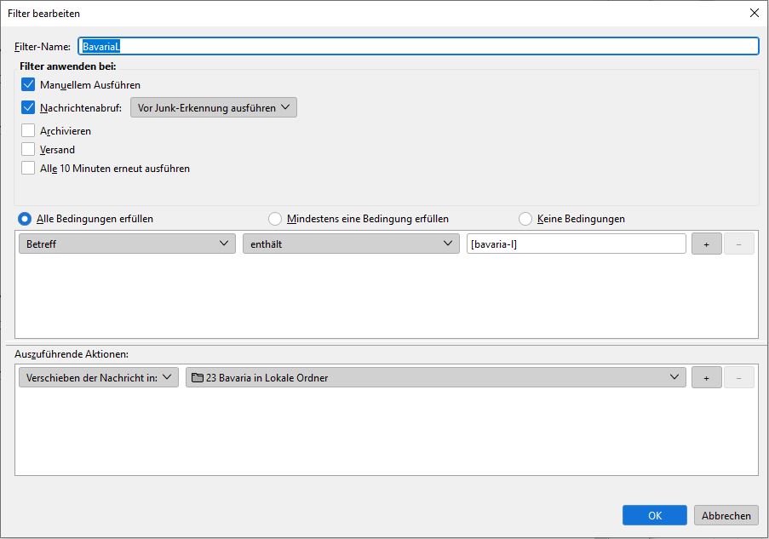Screen dimensions: 769x539
Task: Open the 23 Bavaria target folder dropdown
Action: click(x=435, y=377)
